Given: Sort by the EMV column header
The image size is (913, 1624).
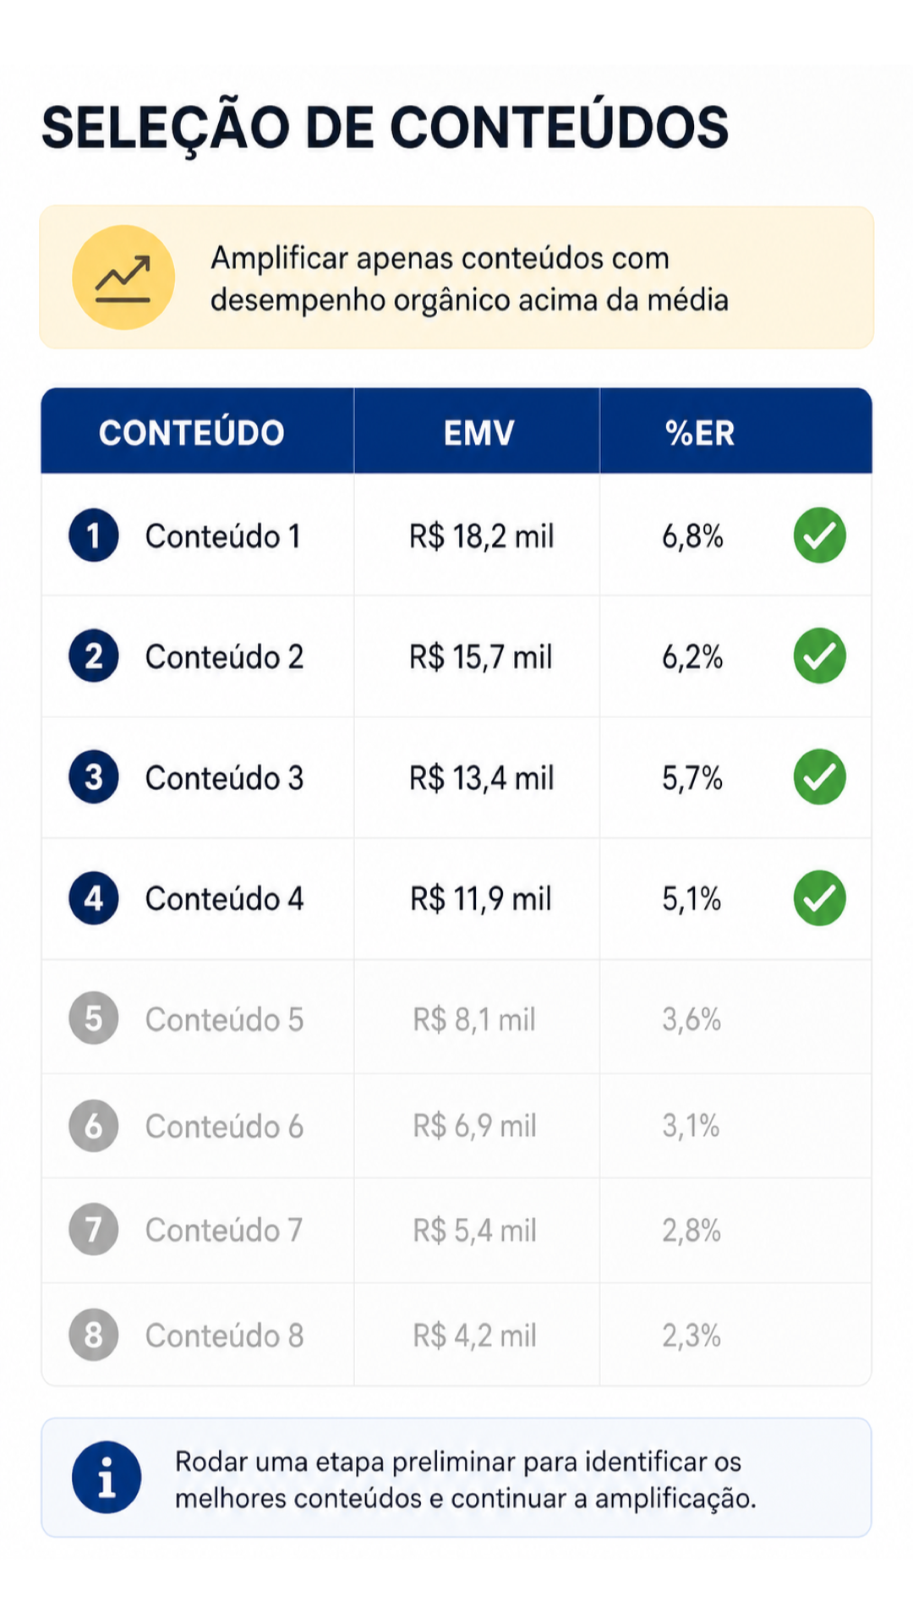Looking at the screenshot, I should [x=478, y=433].
